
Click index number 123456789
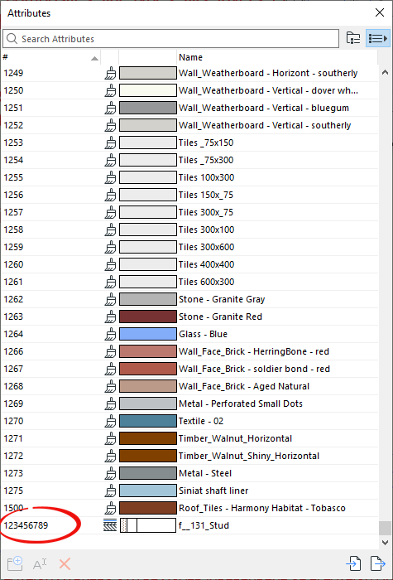pyautogui.click(x=26, y=525)
